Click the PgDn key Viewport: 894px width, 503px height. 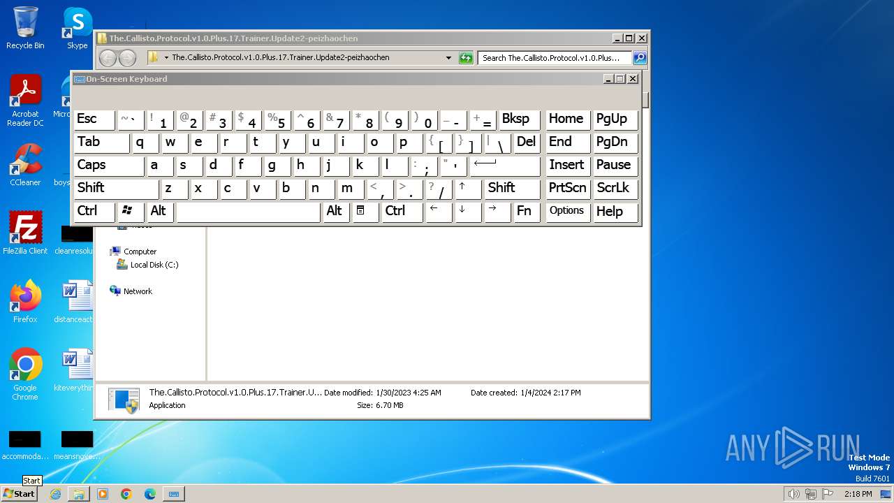point(615,143)
